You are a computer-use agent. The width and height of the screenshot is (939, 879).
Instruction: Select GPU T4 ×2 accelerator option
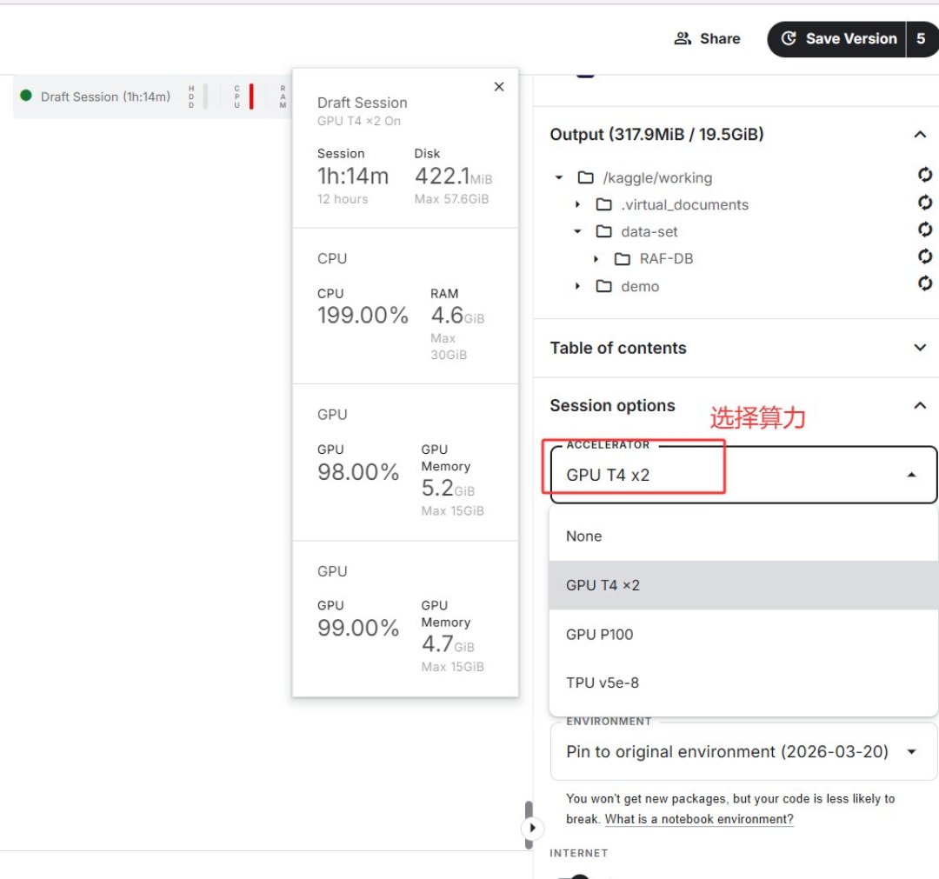point(743,586)
